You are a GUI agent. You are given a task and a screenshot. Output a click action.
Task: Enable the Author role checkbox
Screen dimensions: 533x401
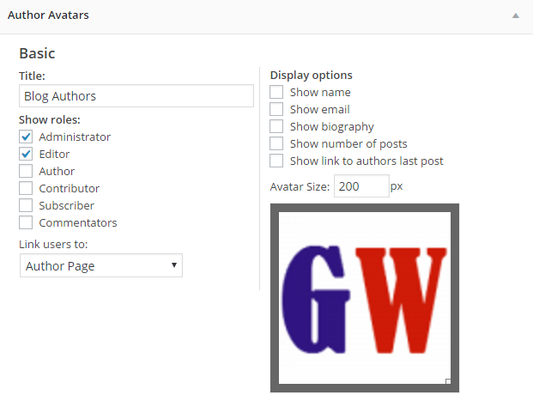[x=26, y=171]
